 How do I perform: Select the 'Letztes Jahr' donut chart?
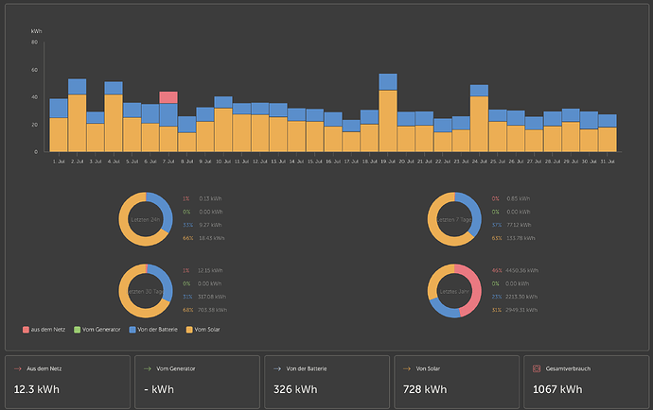454,291
